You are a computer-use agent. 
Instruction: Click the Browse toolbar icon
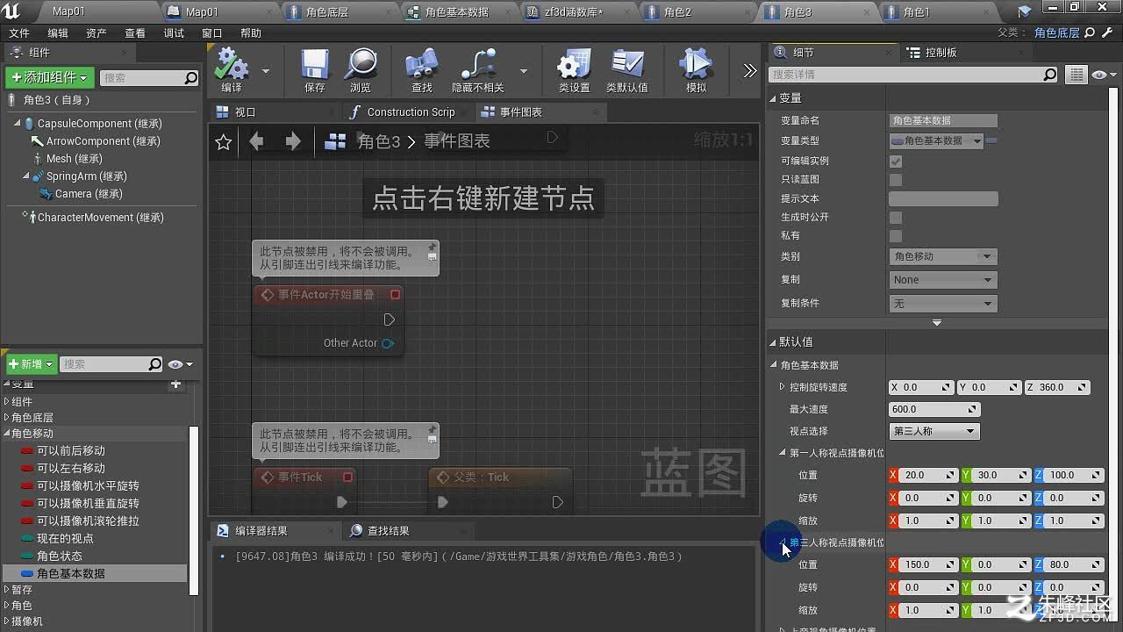tap(361, 66)
